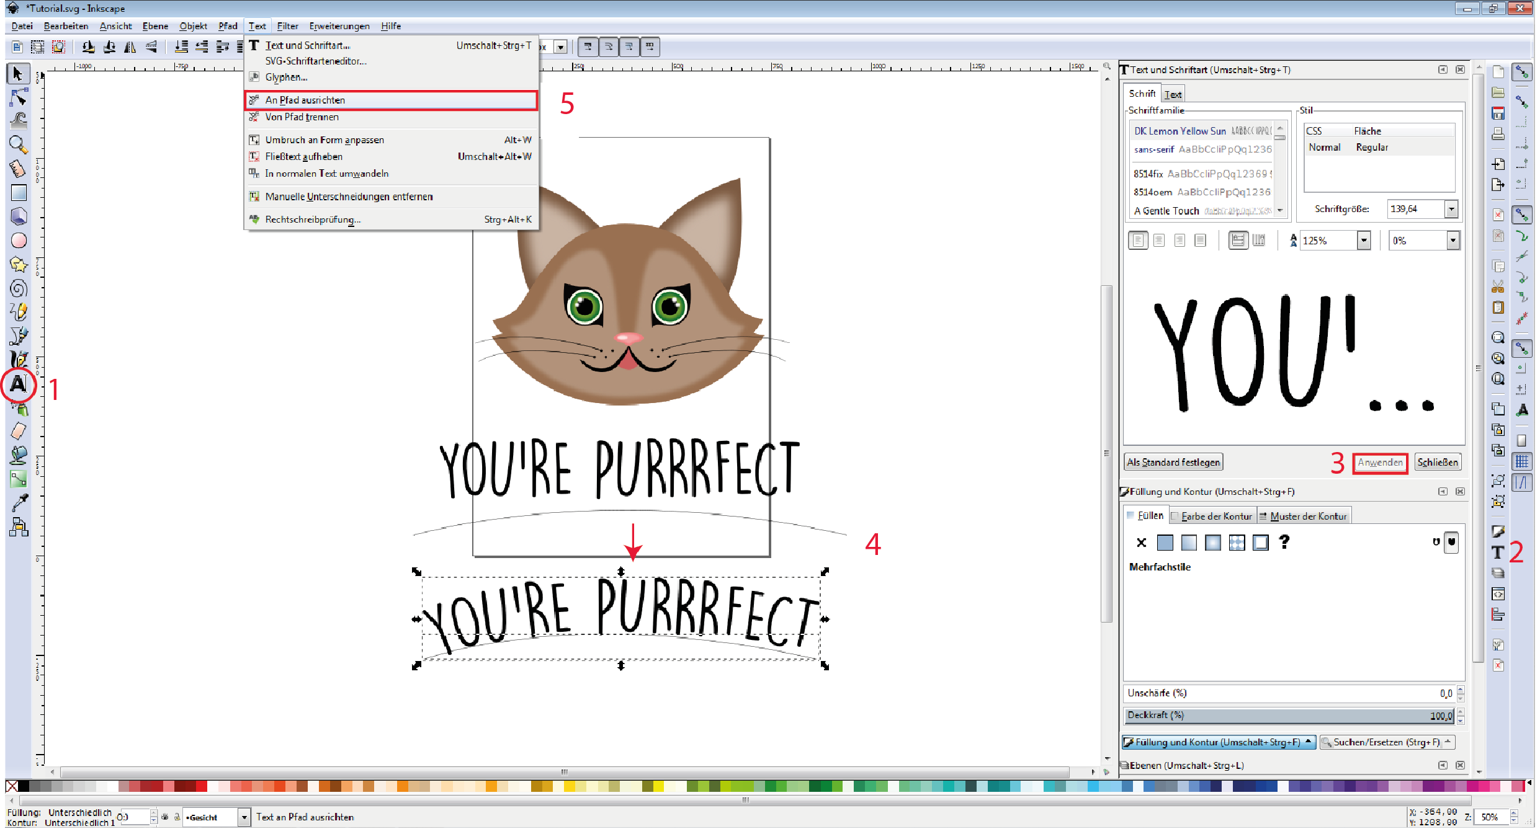Click the Cut scissors icon

point(1498,286)
